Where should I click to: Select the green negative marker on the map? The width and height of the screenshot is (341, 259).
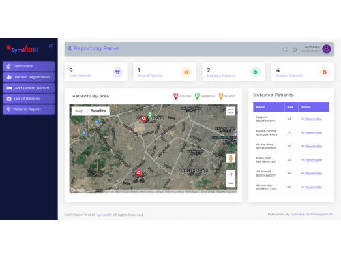coord(150,115)
